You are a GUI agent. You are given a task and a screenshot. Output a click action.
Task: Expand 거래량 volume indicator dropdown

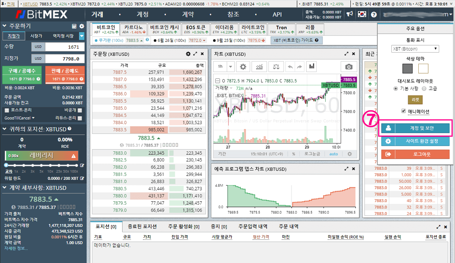coord(232,88)
